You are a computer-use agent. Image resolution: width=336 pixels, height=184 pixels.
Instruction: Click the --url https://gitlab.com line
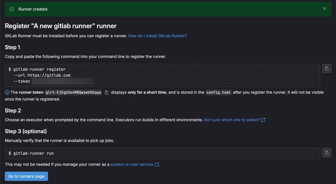coord(42,75)
